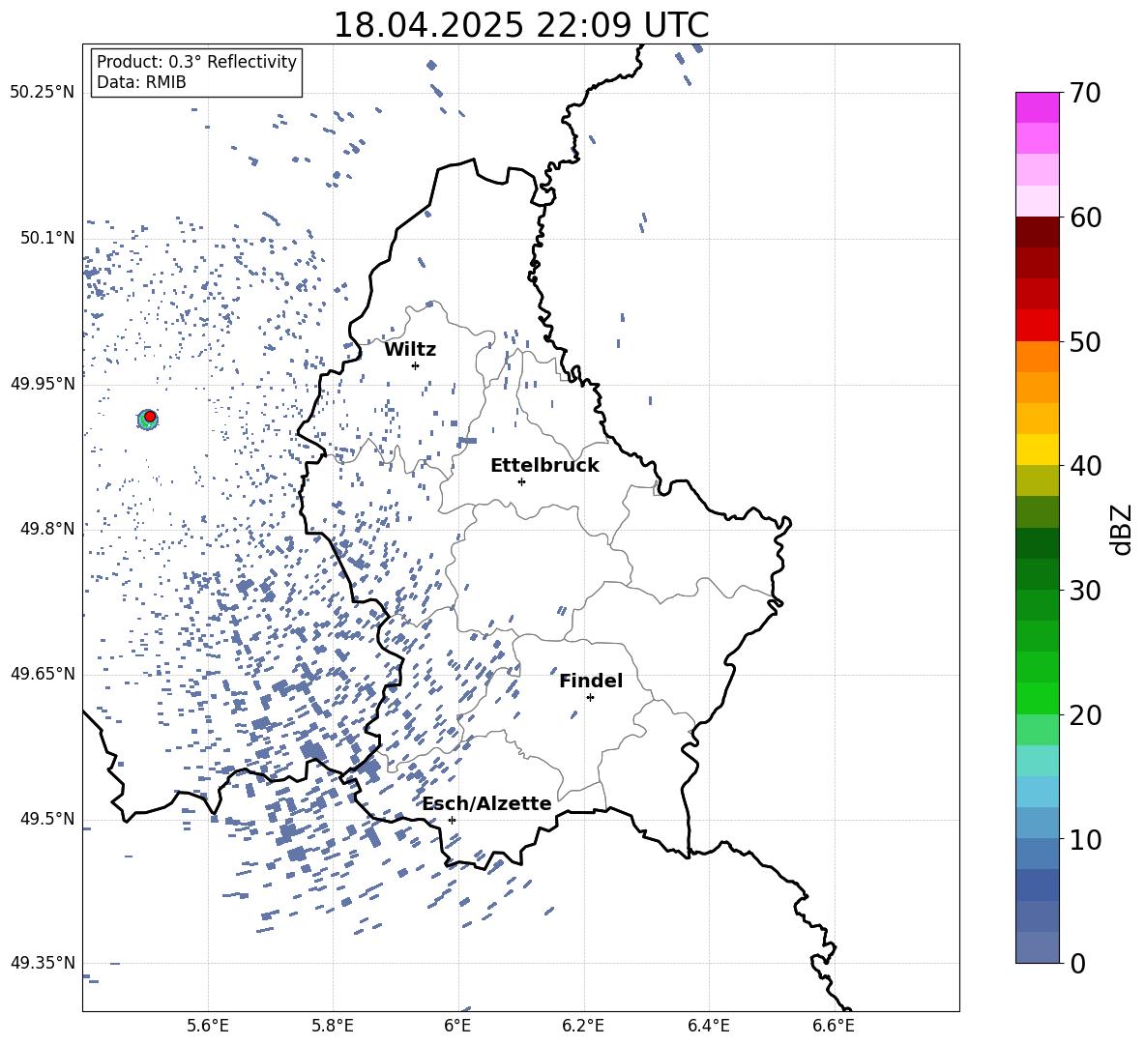Pick the dark maroon swatch just below 60
Screen dimensions: 1145x1045
coord(1038,232)
